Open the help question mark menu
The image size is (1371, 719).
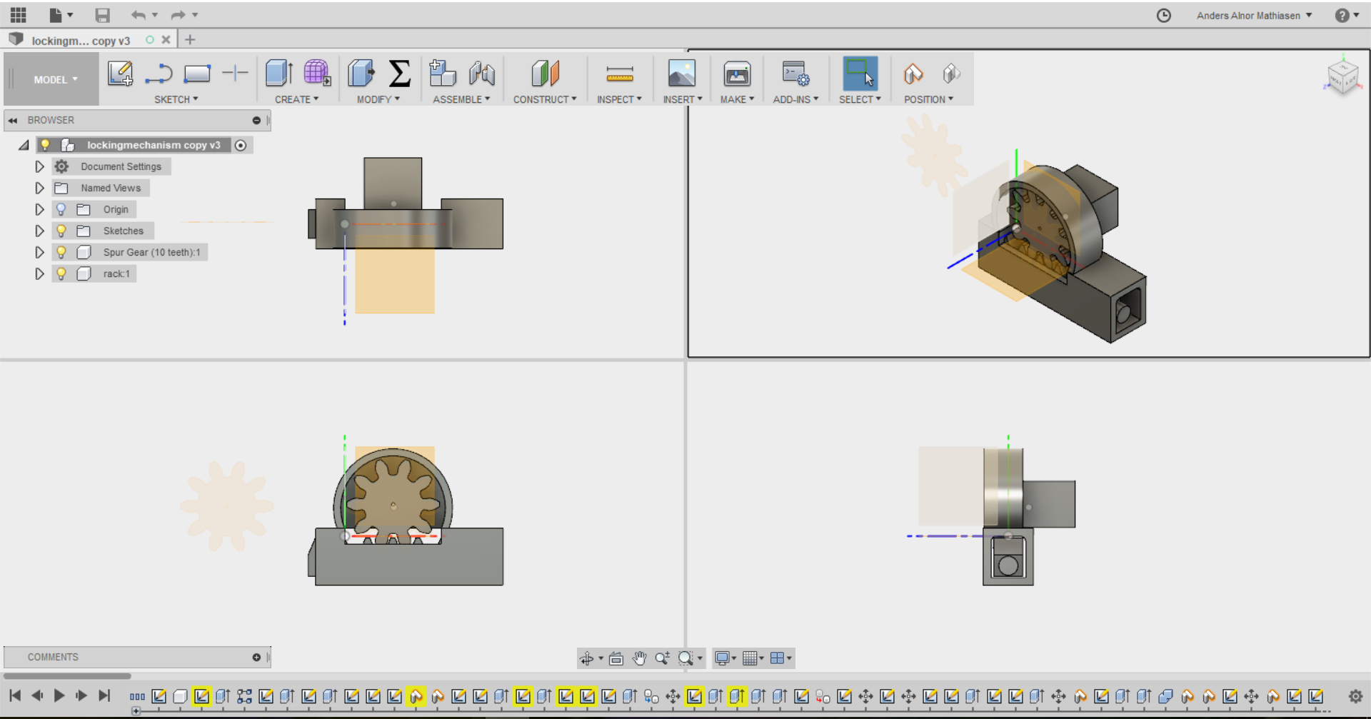pos(1342,15)
